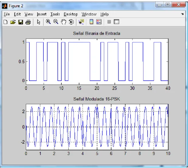Image resolution: width=188 pixels, height=168 pixels.
Task: Open the Insert menu
Action: [x=42, y=14]
